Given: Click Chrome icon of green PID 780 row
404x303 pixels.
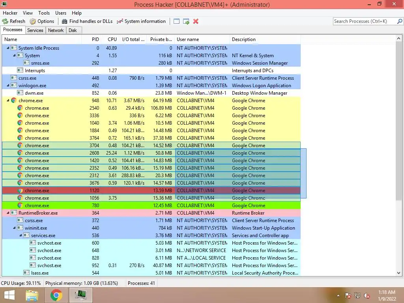Looking at the screenshot, I should 20,205.
